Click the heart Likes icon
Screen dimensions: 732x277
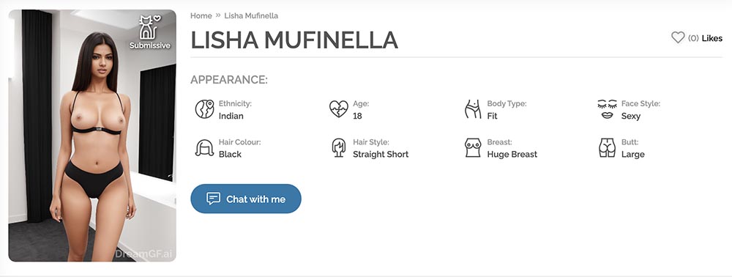pos(678,37)
